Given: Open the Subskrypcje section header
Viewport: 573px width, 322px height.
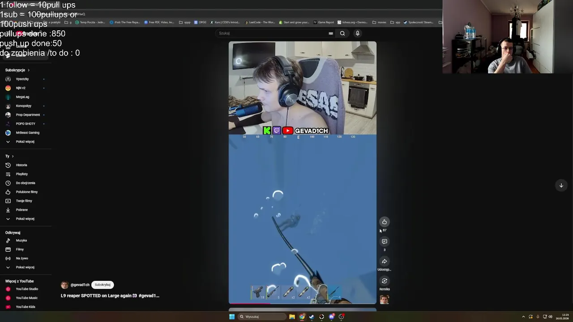Looking at the screenshot, I should [x=17, y=70].
